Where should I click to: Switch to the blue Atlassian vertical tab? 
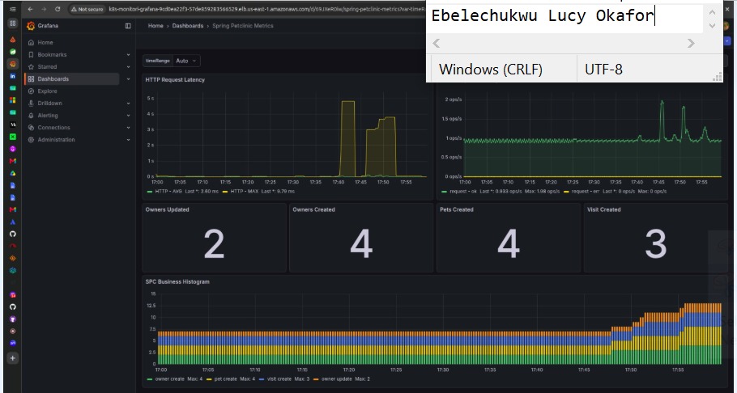pyautogui.click(x=13, y=222)
